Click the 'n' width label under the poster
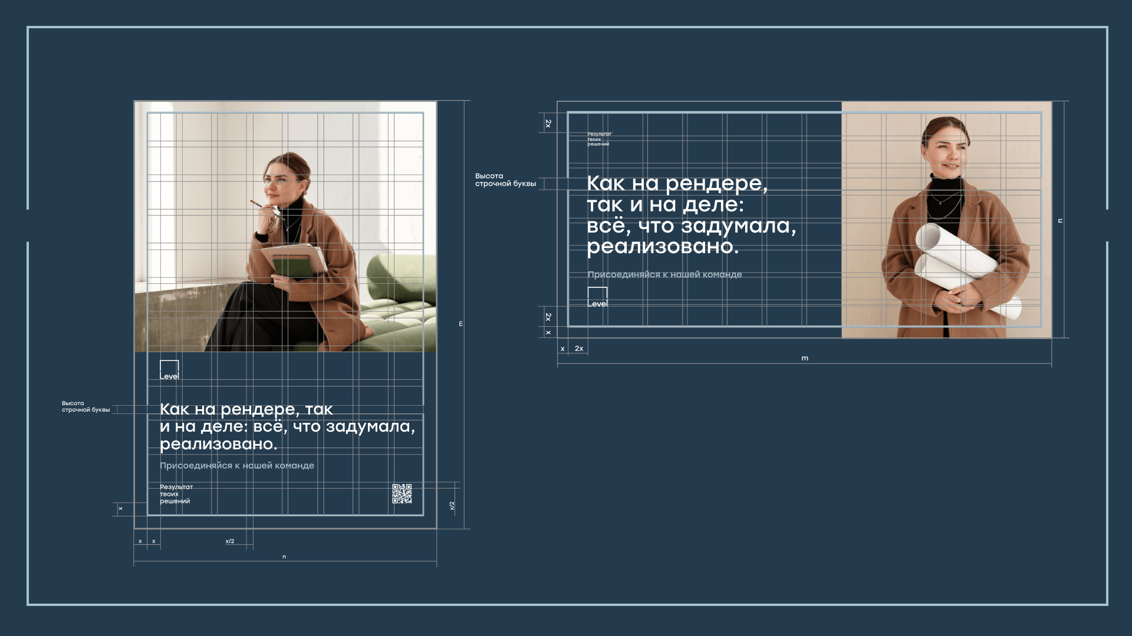Screen dimensions: 1132x636 tap(284, 556)
